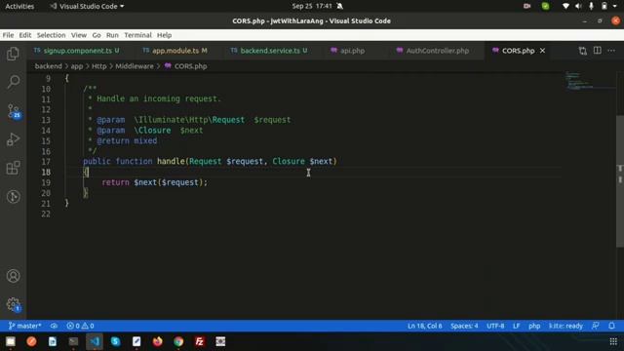Click the handle function name in code
The height and width of the screenshot is (351, 624).
(171, 161)
